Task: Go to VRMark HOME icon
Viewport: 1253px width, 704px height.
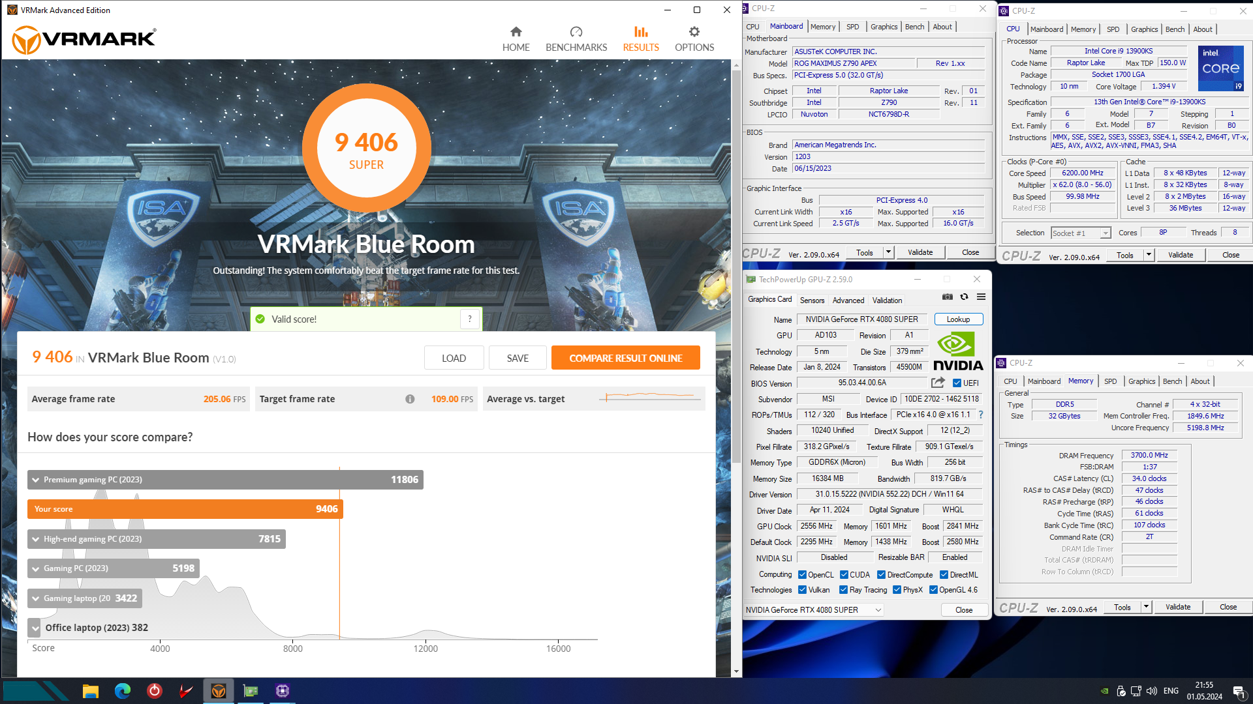Action: [x=516, y=32]
